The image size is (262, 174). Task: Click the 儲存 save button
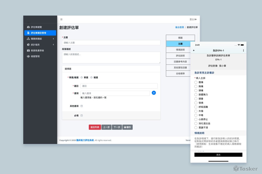(128, 127)
